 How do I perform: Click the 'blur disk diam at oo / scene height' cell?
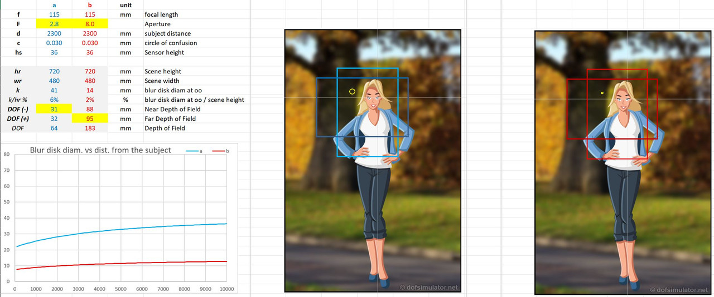pos(194,100)
